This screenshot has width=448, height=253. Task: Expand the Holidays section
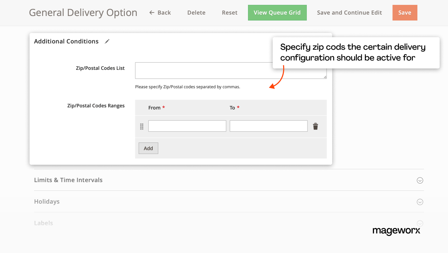click(x=420, y=202)
